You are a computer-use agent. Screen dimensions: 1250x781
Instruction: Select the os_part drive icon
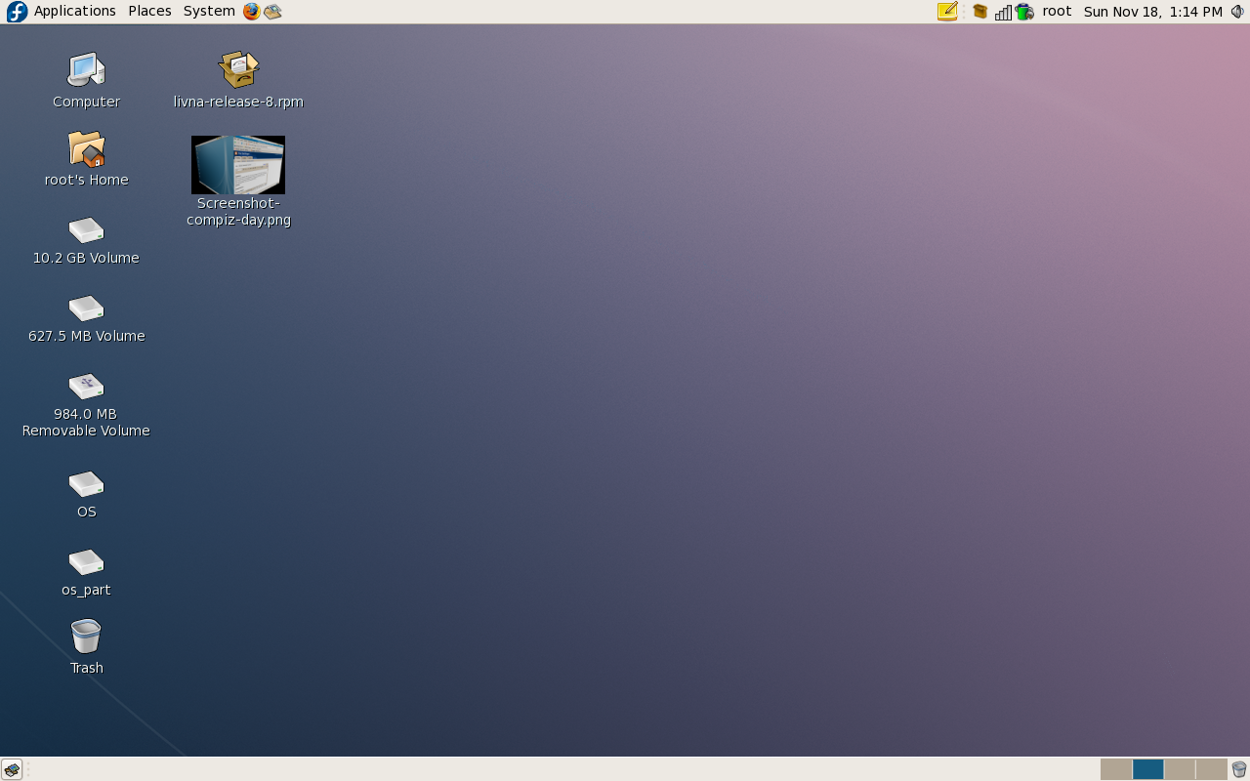86,562
